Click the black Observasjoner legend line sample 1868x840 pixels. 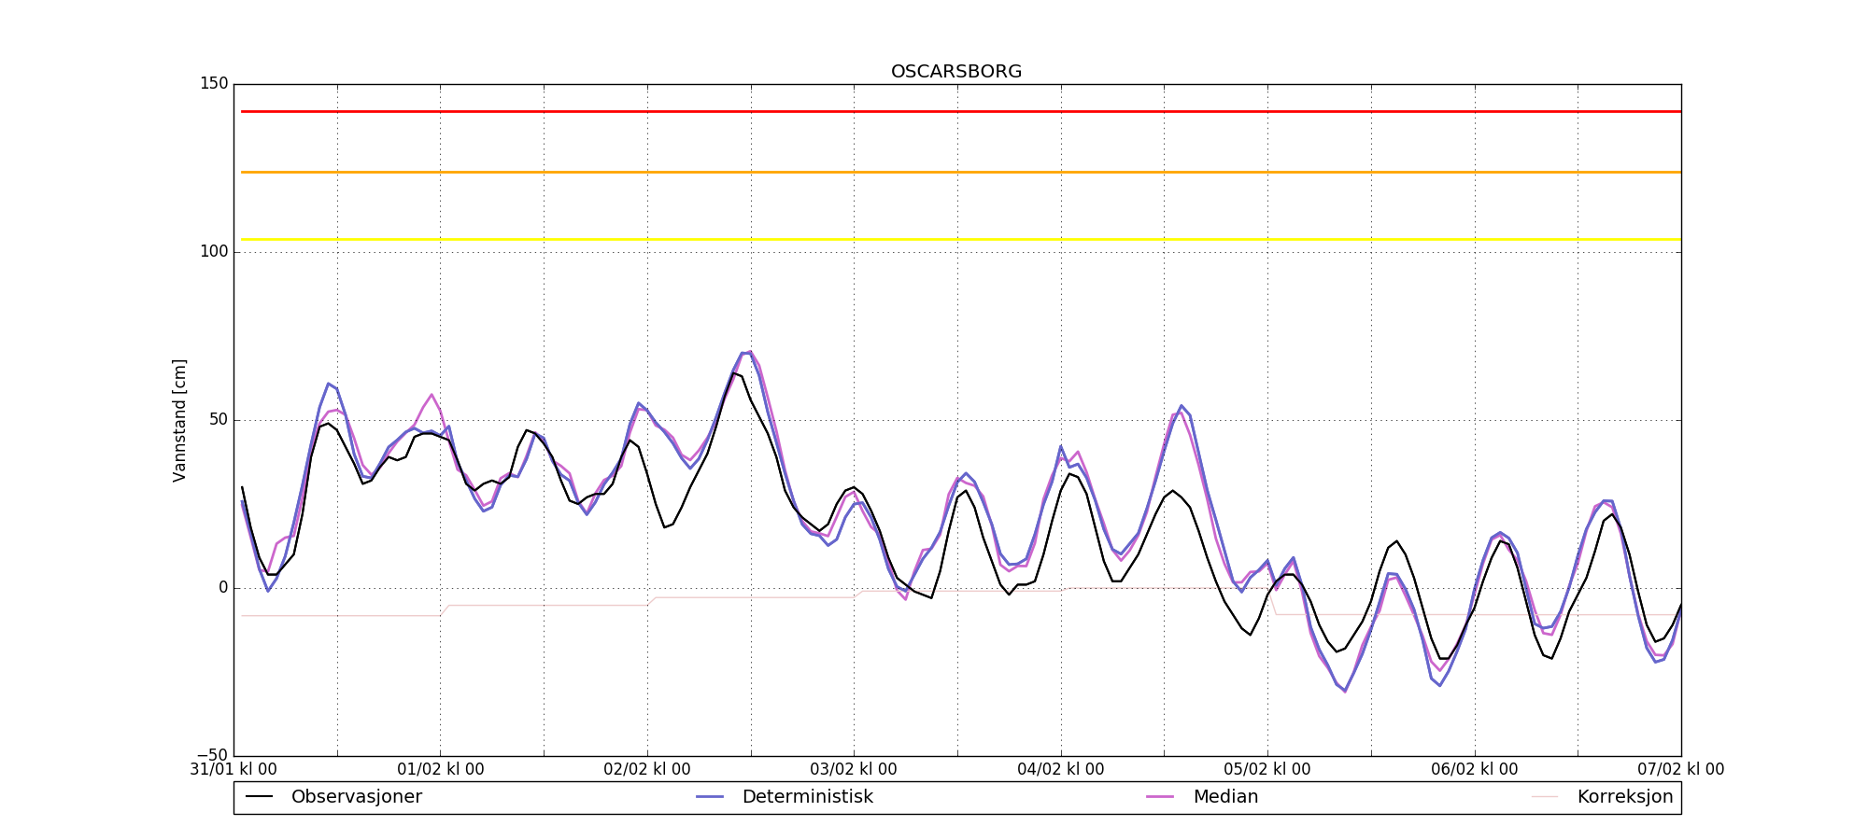(x=259, y=797)
